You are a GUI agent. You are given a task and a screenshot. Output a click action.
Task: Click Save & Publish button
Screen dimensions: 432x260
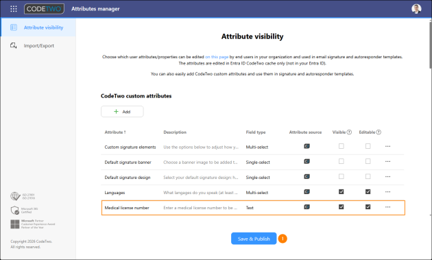click(x=254, y=239)
